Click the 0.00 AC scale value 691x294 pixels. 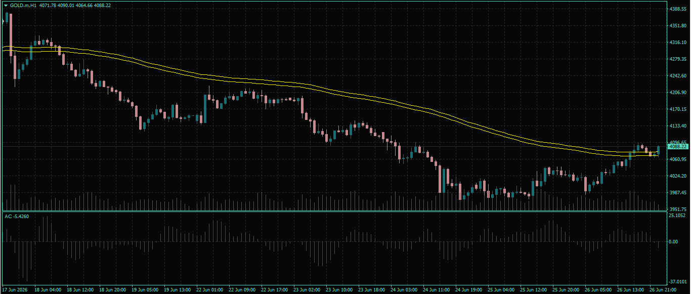673,242
